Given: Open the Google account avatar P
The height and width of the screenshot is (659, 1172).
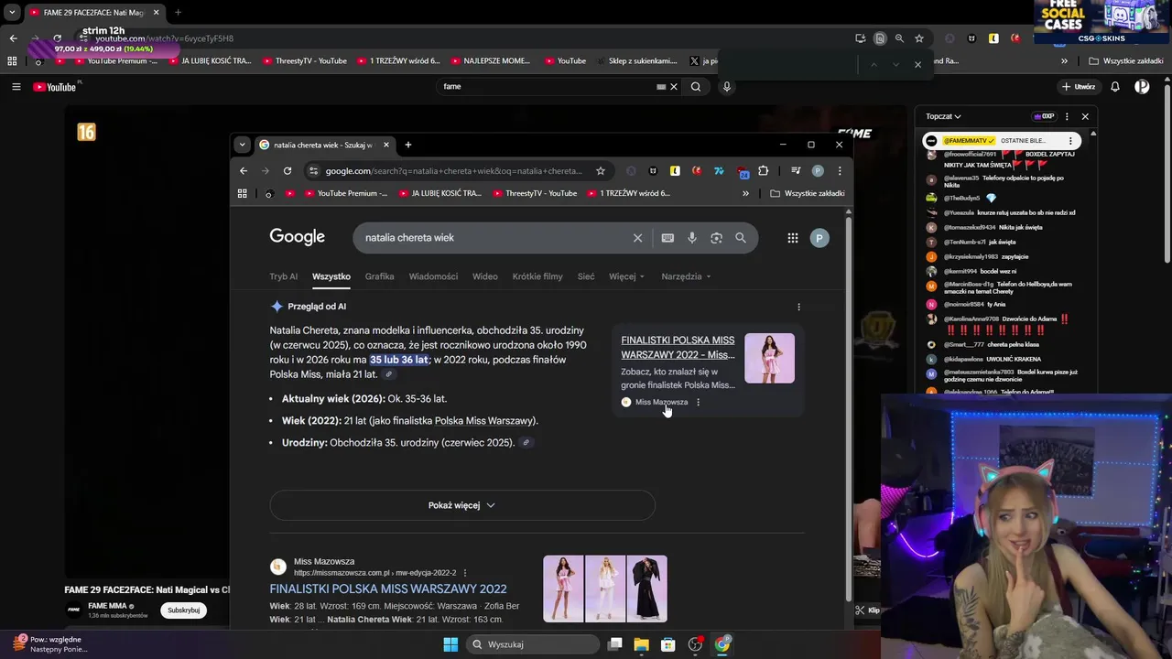Looking at the screenshot, I should pyautogui.click(x=819, y=238).
